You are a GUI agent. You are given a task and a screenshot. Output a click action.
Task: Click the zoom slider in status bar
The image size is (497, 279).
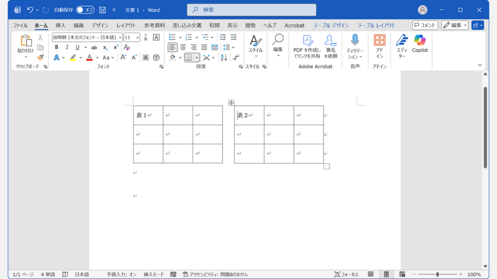437,275
